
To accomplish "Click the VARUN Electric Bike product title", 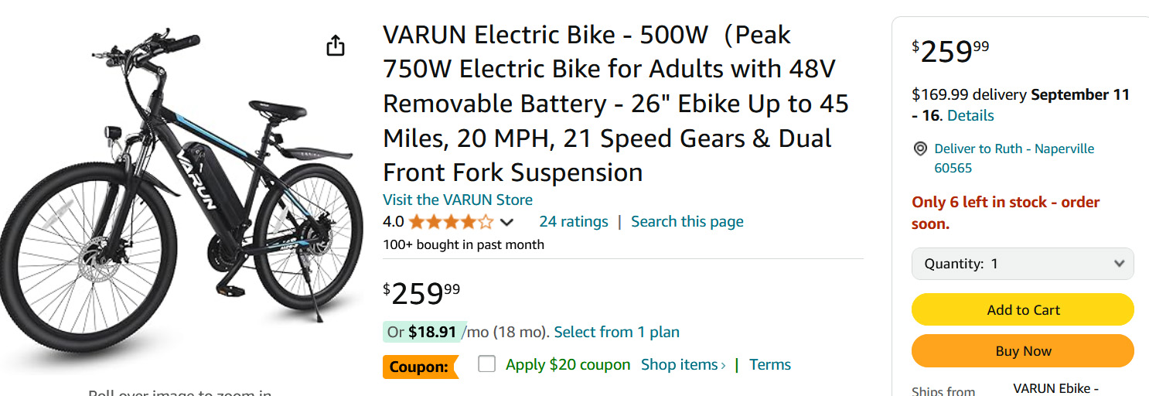I will click(x=615, y=104).
